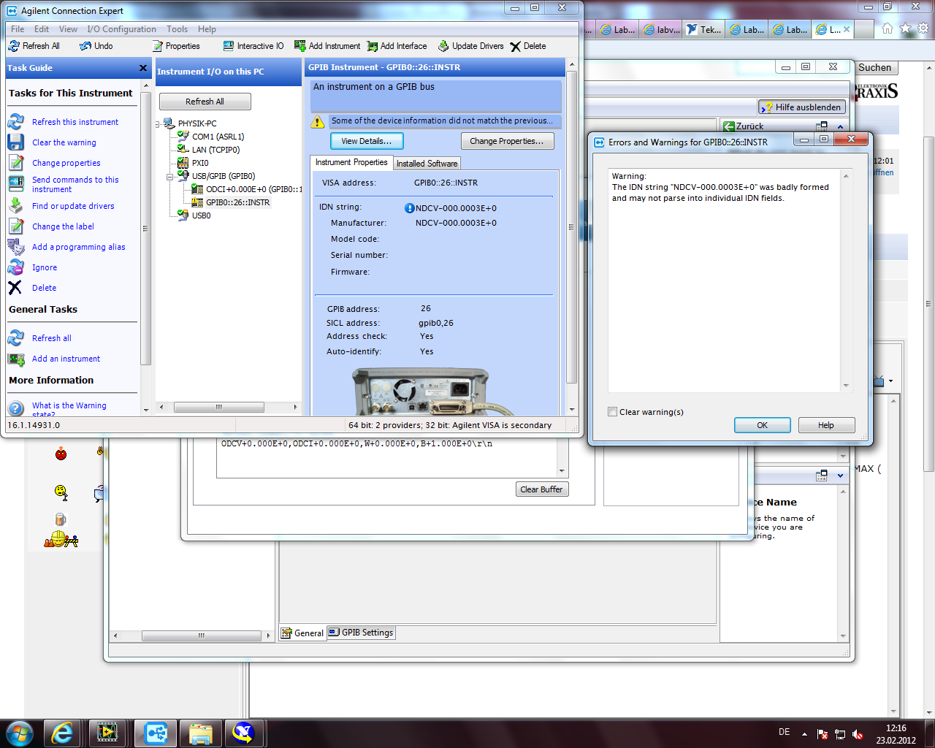Click the Add Interface toolbar icon
The width and height of the screenshot is (935, 748).
pyautogui.click(x=373, y=46)
